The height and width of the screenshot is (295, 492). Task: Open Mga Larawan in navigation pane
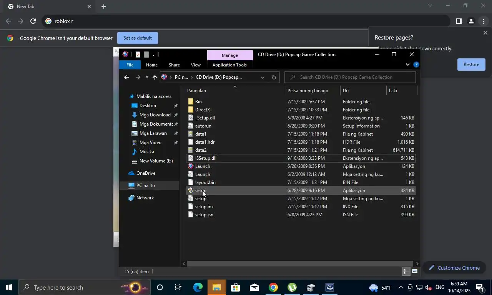pyautogui.click(x=153, y=133)
